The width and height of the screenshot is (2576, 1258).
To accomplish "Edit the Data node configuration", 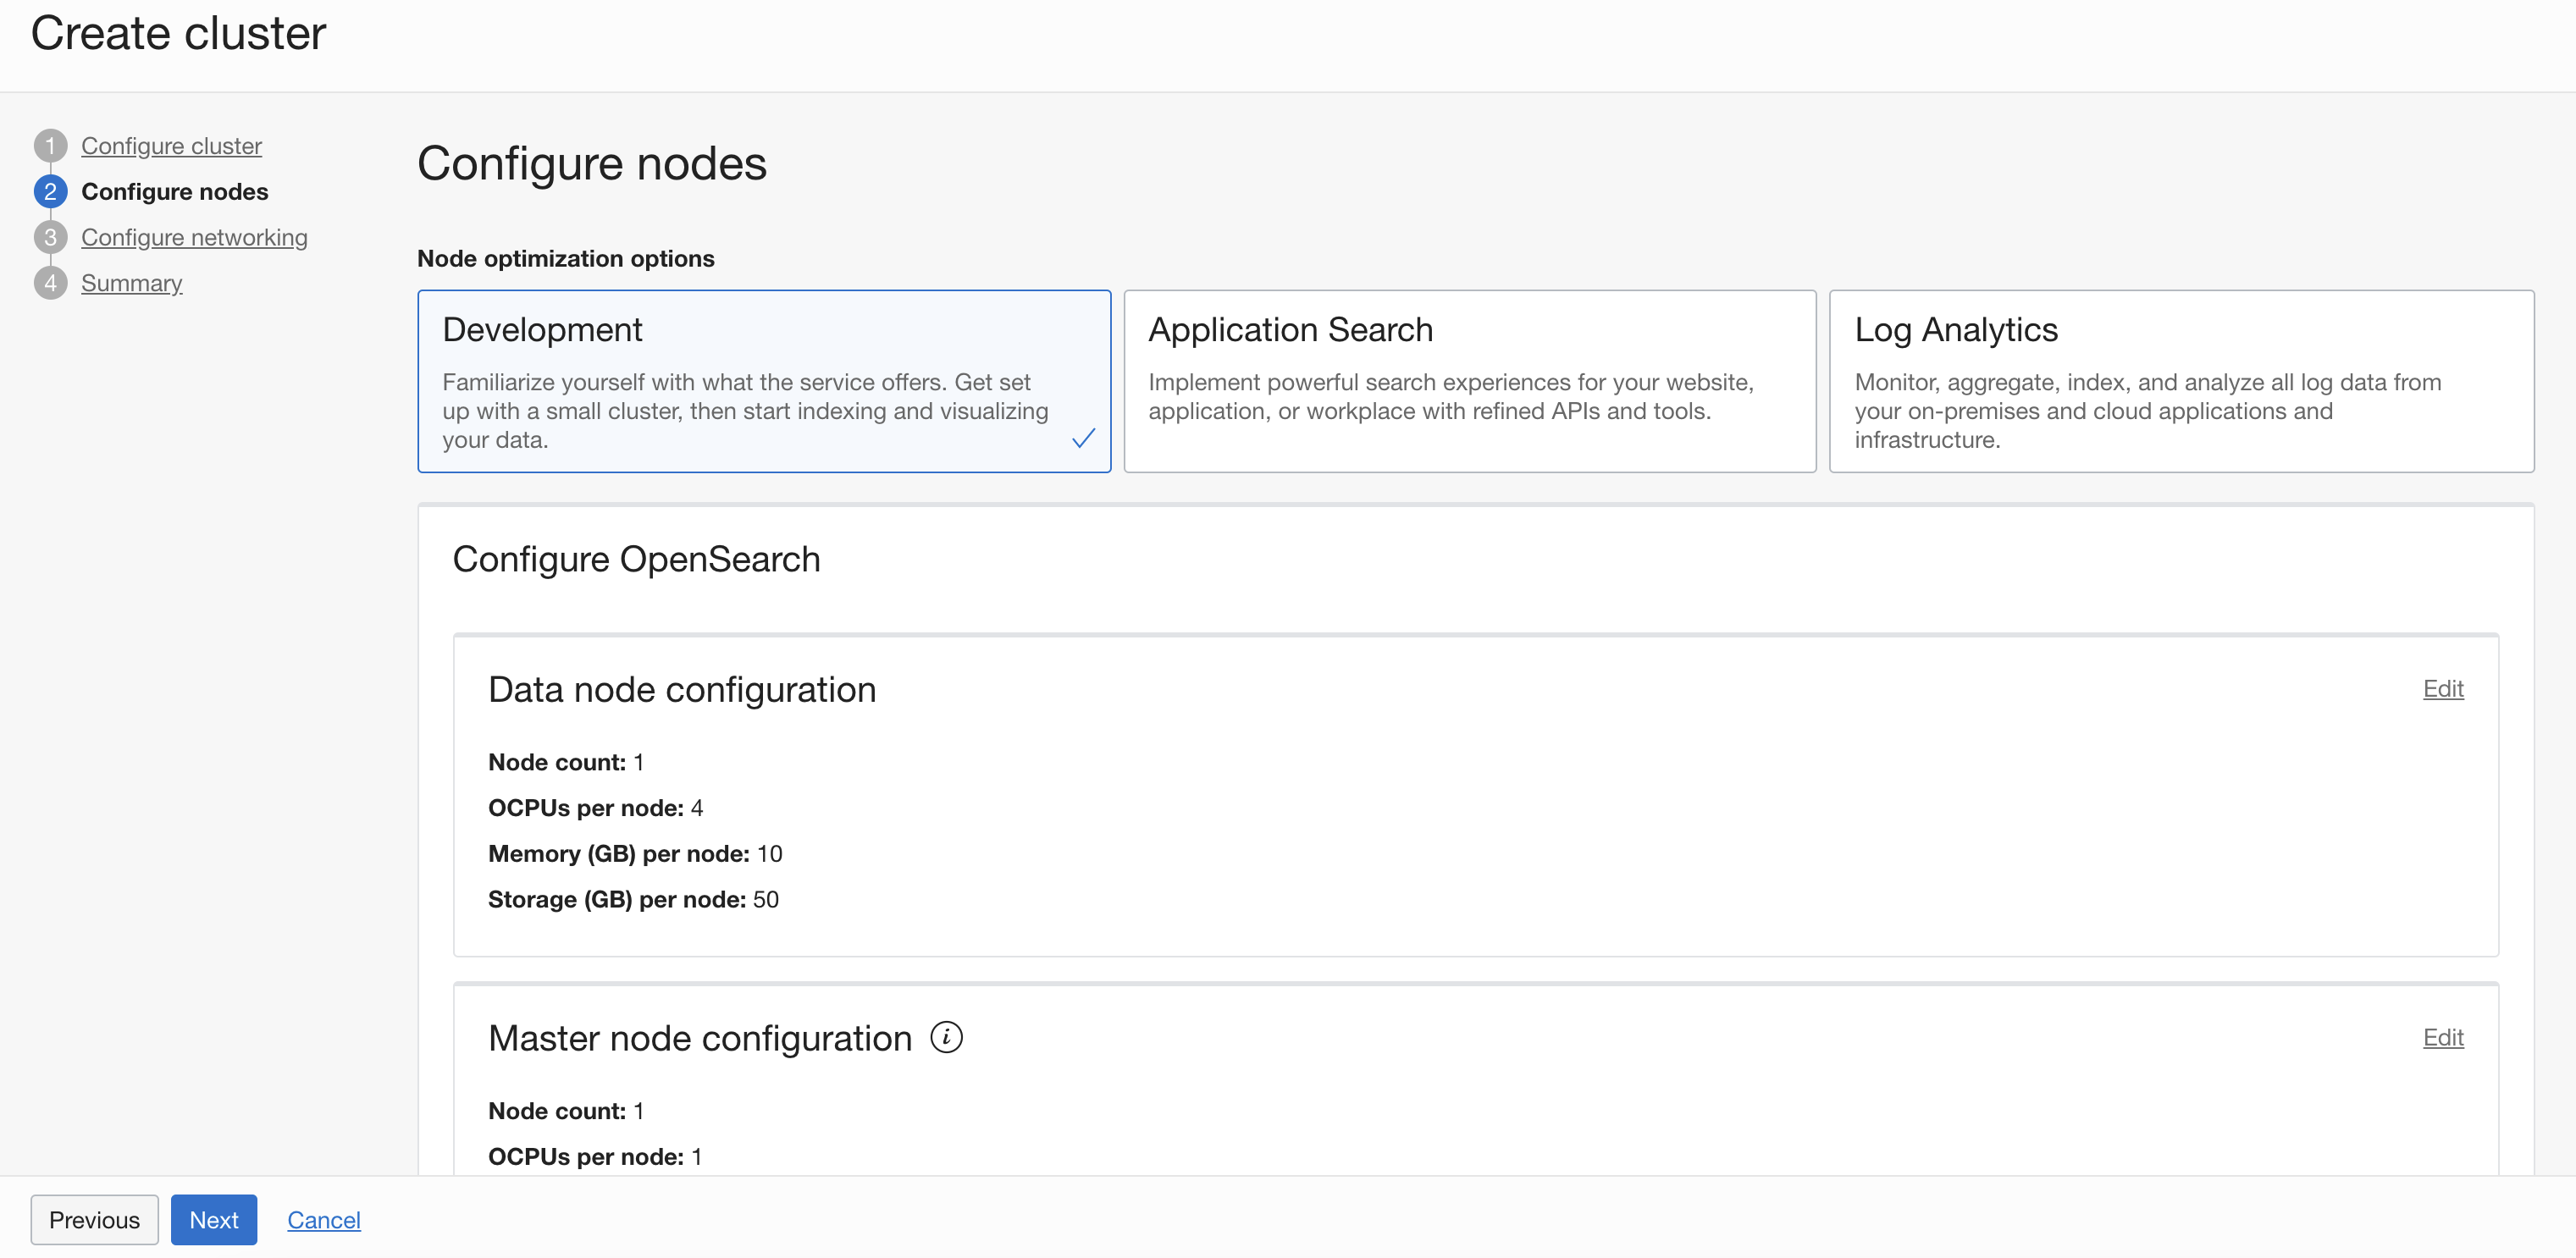I will [x=2442, y=689].
